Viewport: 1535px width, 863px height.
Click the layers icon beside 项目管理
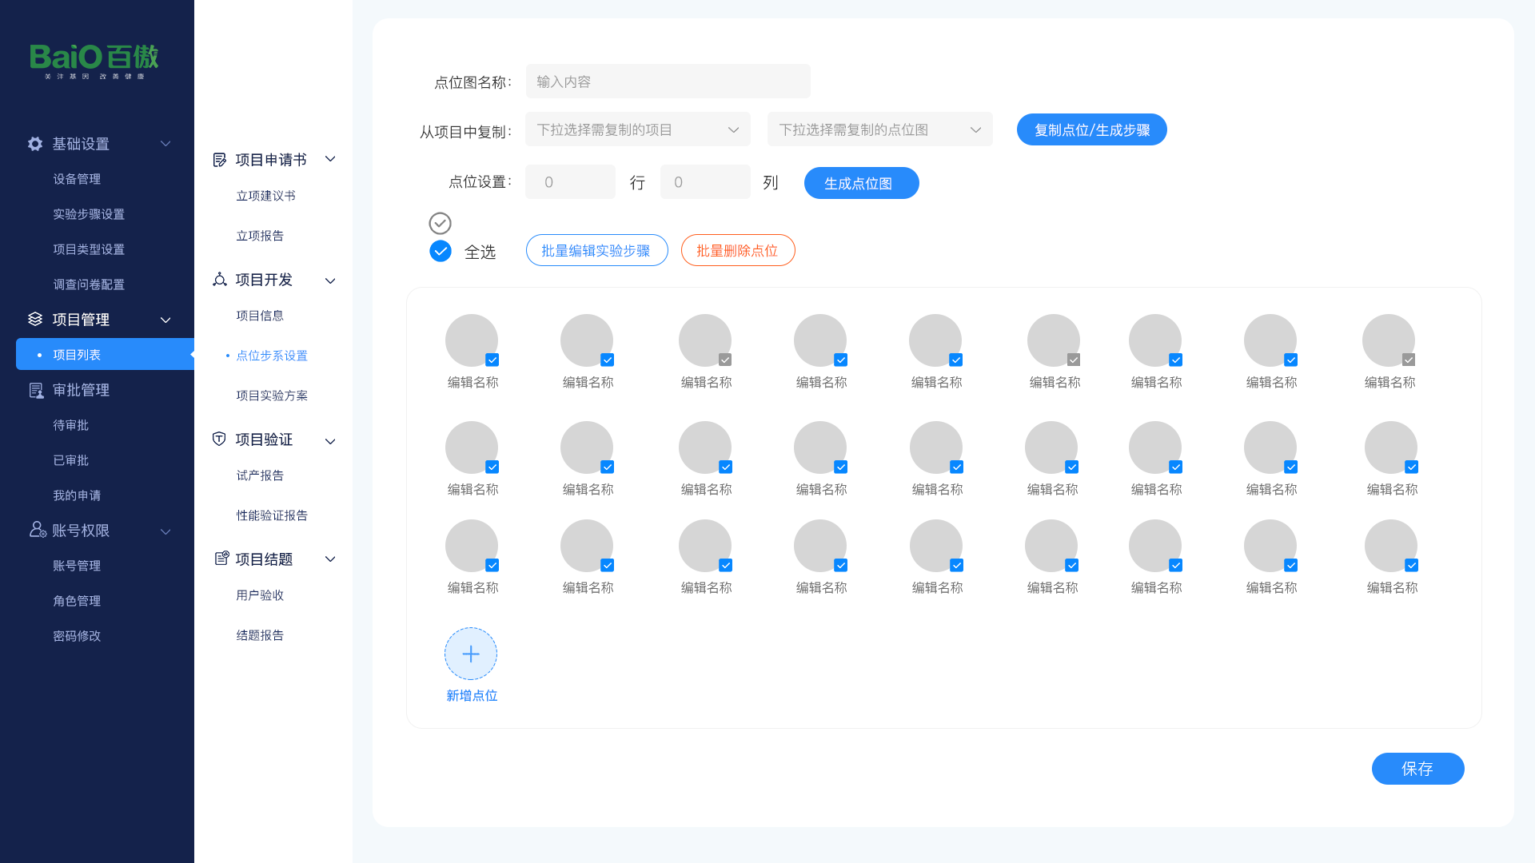[35, 320]
